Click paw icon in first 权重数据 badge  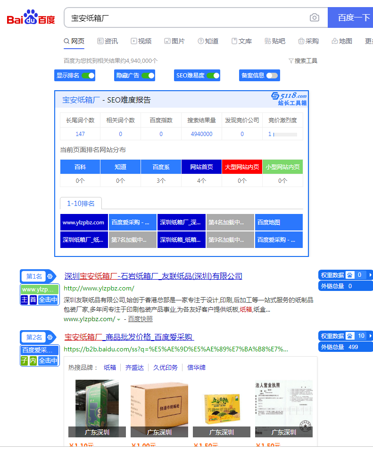coord(350,275)
